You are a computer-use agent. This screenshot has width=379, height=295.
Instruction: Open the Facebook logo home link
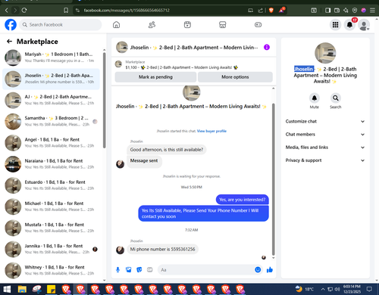[x=11, y=25]
